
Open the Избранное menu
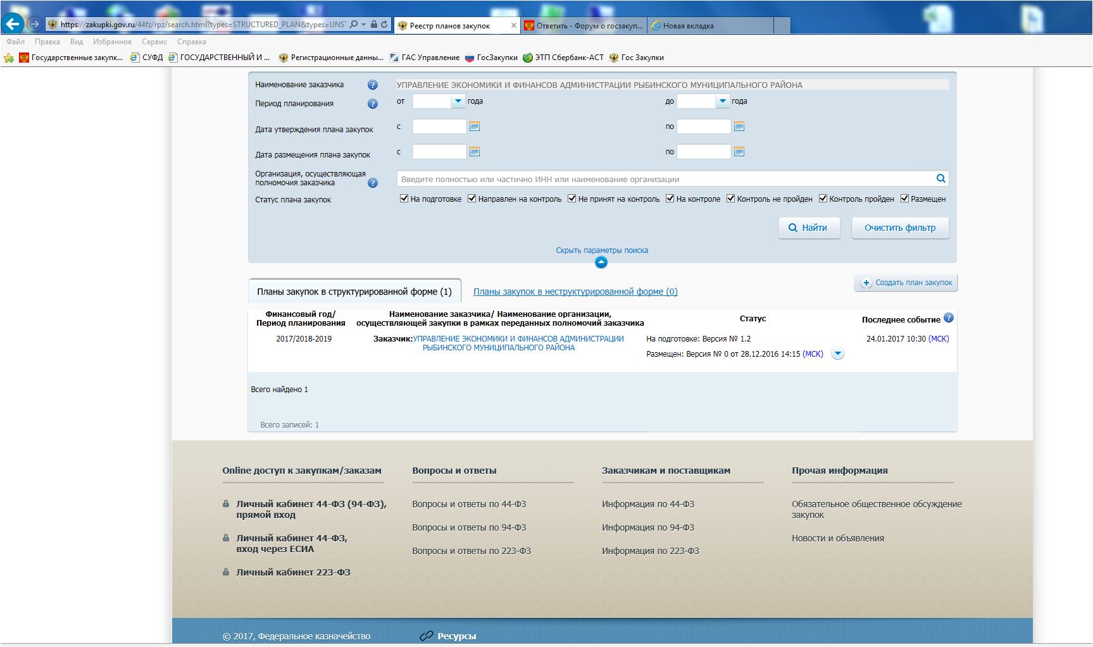(x=112, y=42)
